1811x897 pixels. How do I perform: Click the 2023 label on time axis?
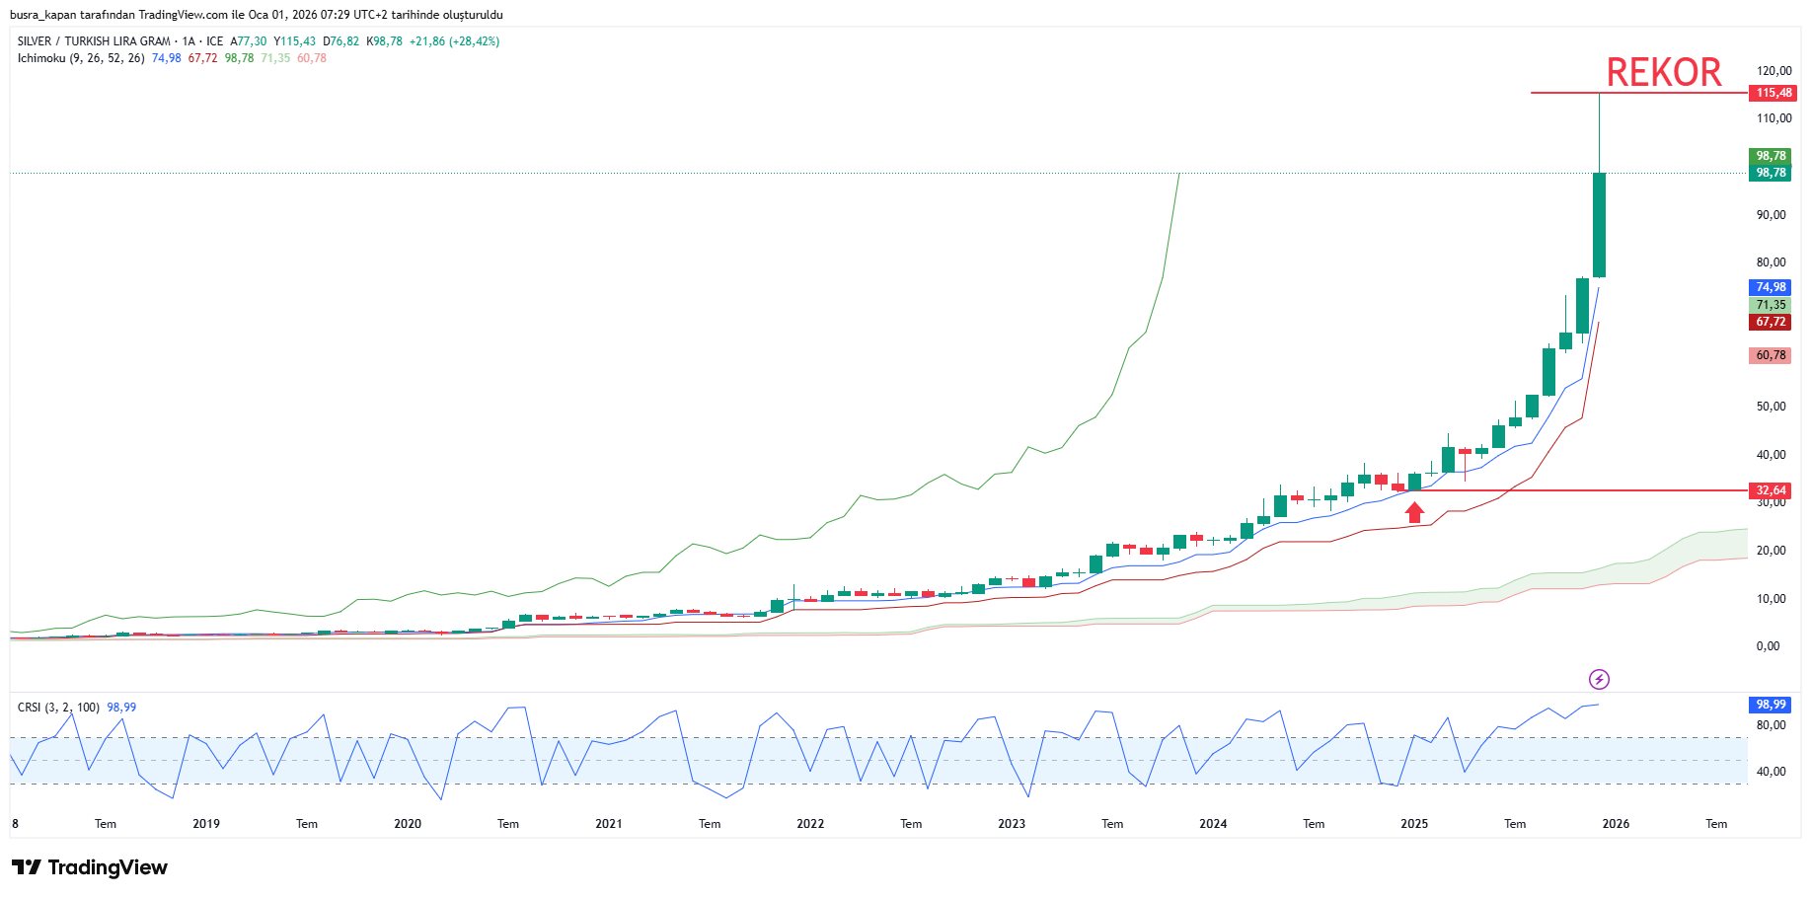pos(1012,824)
